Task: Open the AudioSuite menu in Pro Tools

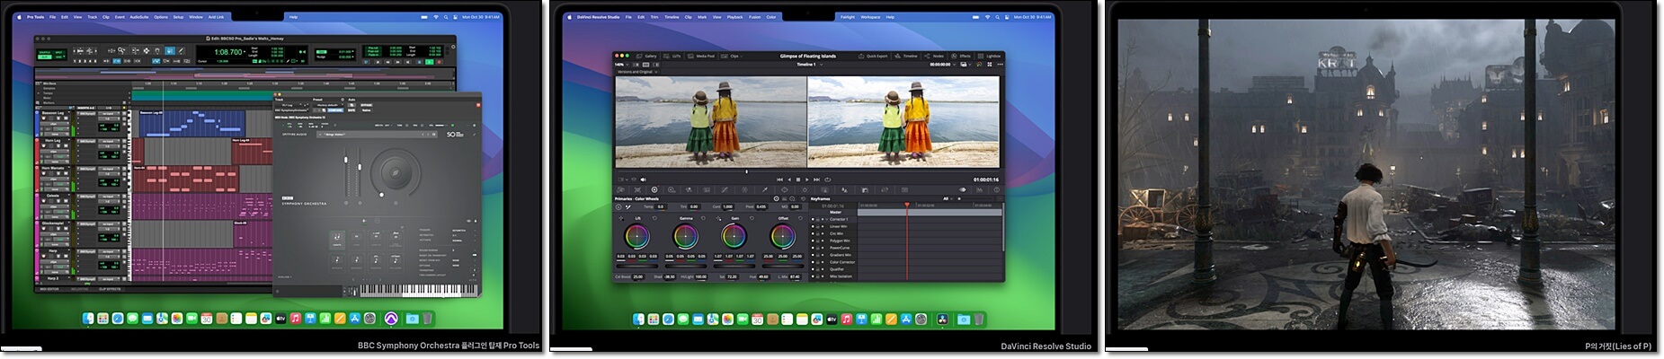Action: click(x=139, y=17)
